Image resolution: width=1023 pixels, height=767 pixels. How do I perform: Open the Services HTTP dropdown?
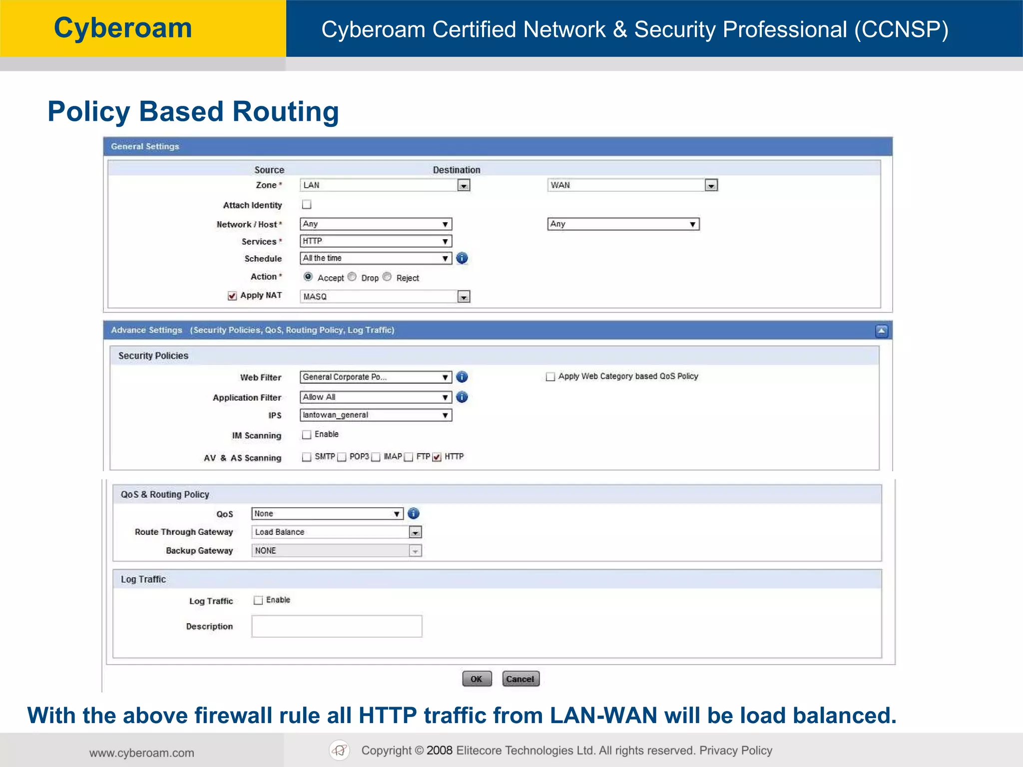(376, 241)
